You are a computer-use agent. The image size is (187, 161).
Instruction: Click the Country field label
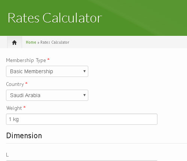tap(15, 84)
